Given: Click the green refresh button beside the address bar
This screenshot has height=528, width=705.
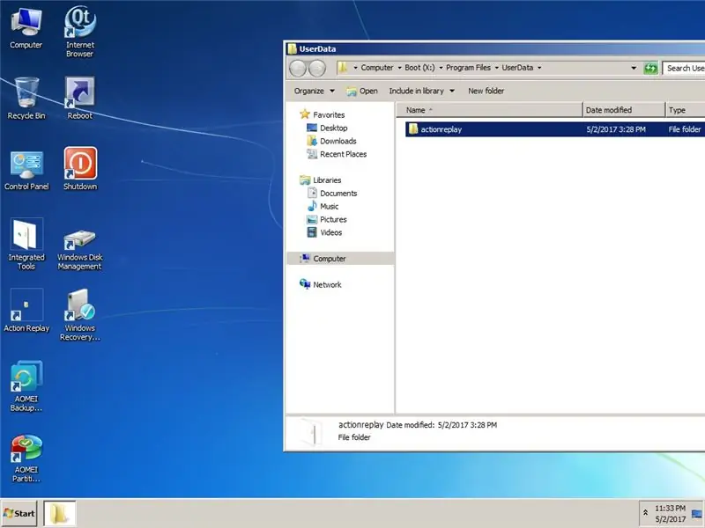Looking at the screenshot, I should pyautogui.click(x=650, y=69).
